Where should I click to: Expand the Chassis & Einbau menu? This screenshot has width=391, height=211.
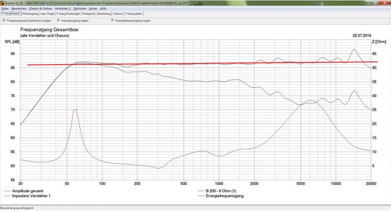tap(41, 8)
